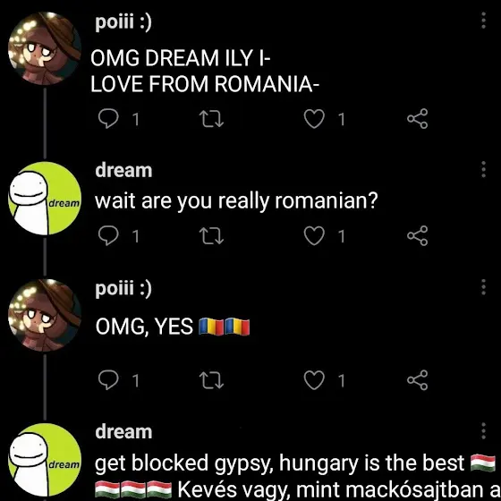Retweet poiii's "OMG DREAM ILY" tweet
The image size is (501, 501).
click(211, 118)
